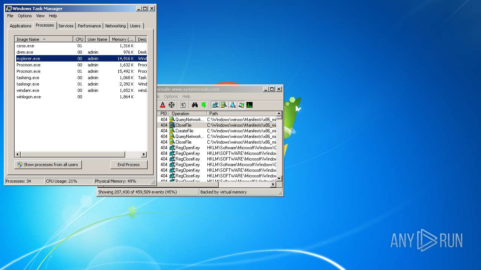Click the End Process button
This screenshot has width=481, height=270.
pyautogui.click(x=129, y=165)
